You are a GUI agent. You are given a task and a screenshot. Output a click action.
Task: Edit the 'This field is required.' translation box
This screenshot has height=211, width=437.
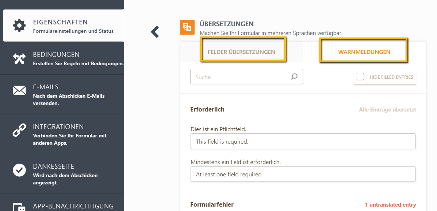[x=303, y=141]
